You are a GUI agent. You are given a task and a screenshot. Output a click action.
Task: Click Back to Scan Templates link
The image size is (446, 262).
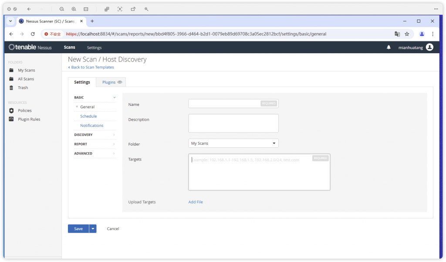click(92, 67)
